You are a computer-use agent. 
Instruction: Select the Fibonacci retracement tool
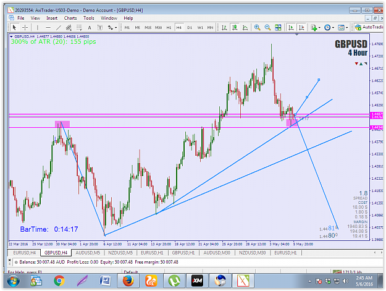tap(79, 27)
